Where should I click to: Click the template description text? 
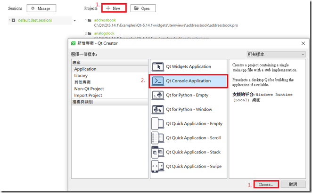click(265, 75)
